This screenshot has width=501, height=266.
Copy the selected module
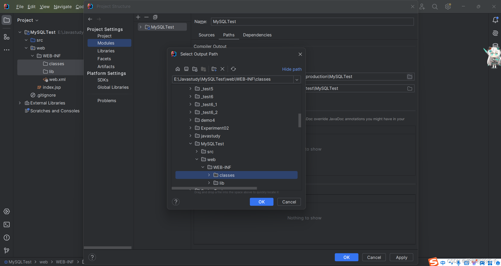155,17
